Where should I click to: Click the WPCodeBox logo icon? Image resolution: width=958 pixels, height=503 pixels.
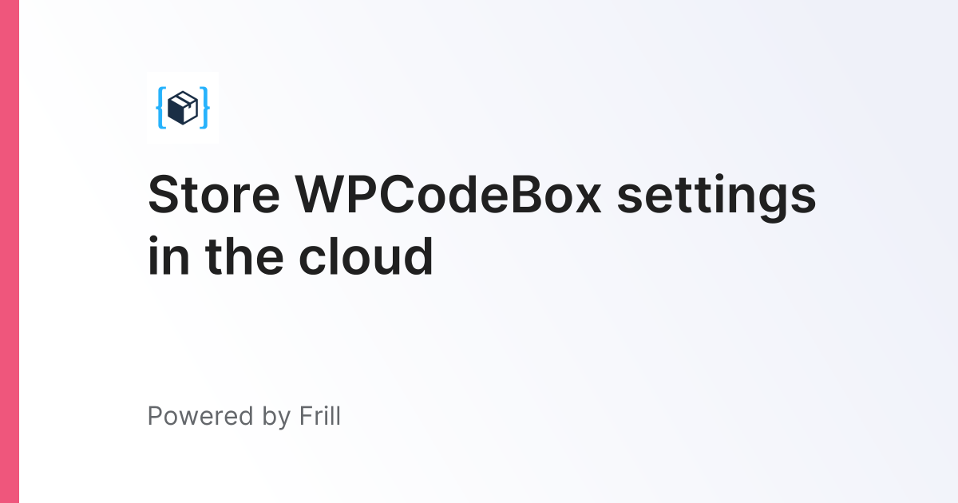pyautogui.click(x=184, y=108)
